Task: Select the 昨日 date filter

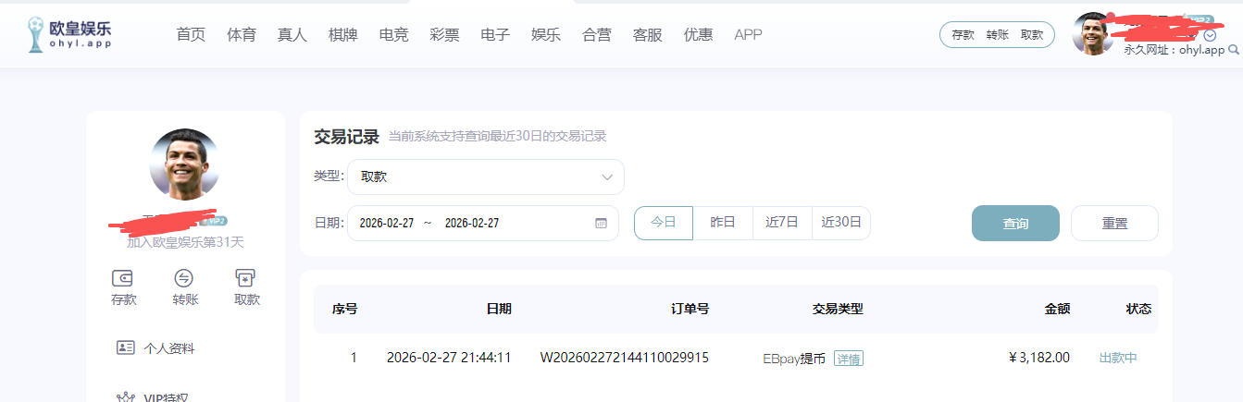Action: tap(722, 223)
